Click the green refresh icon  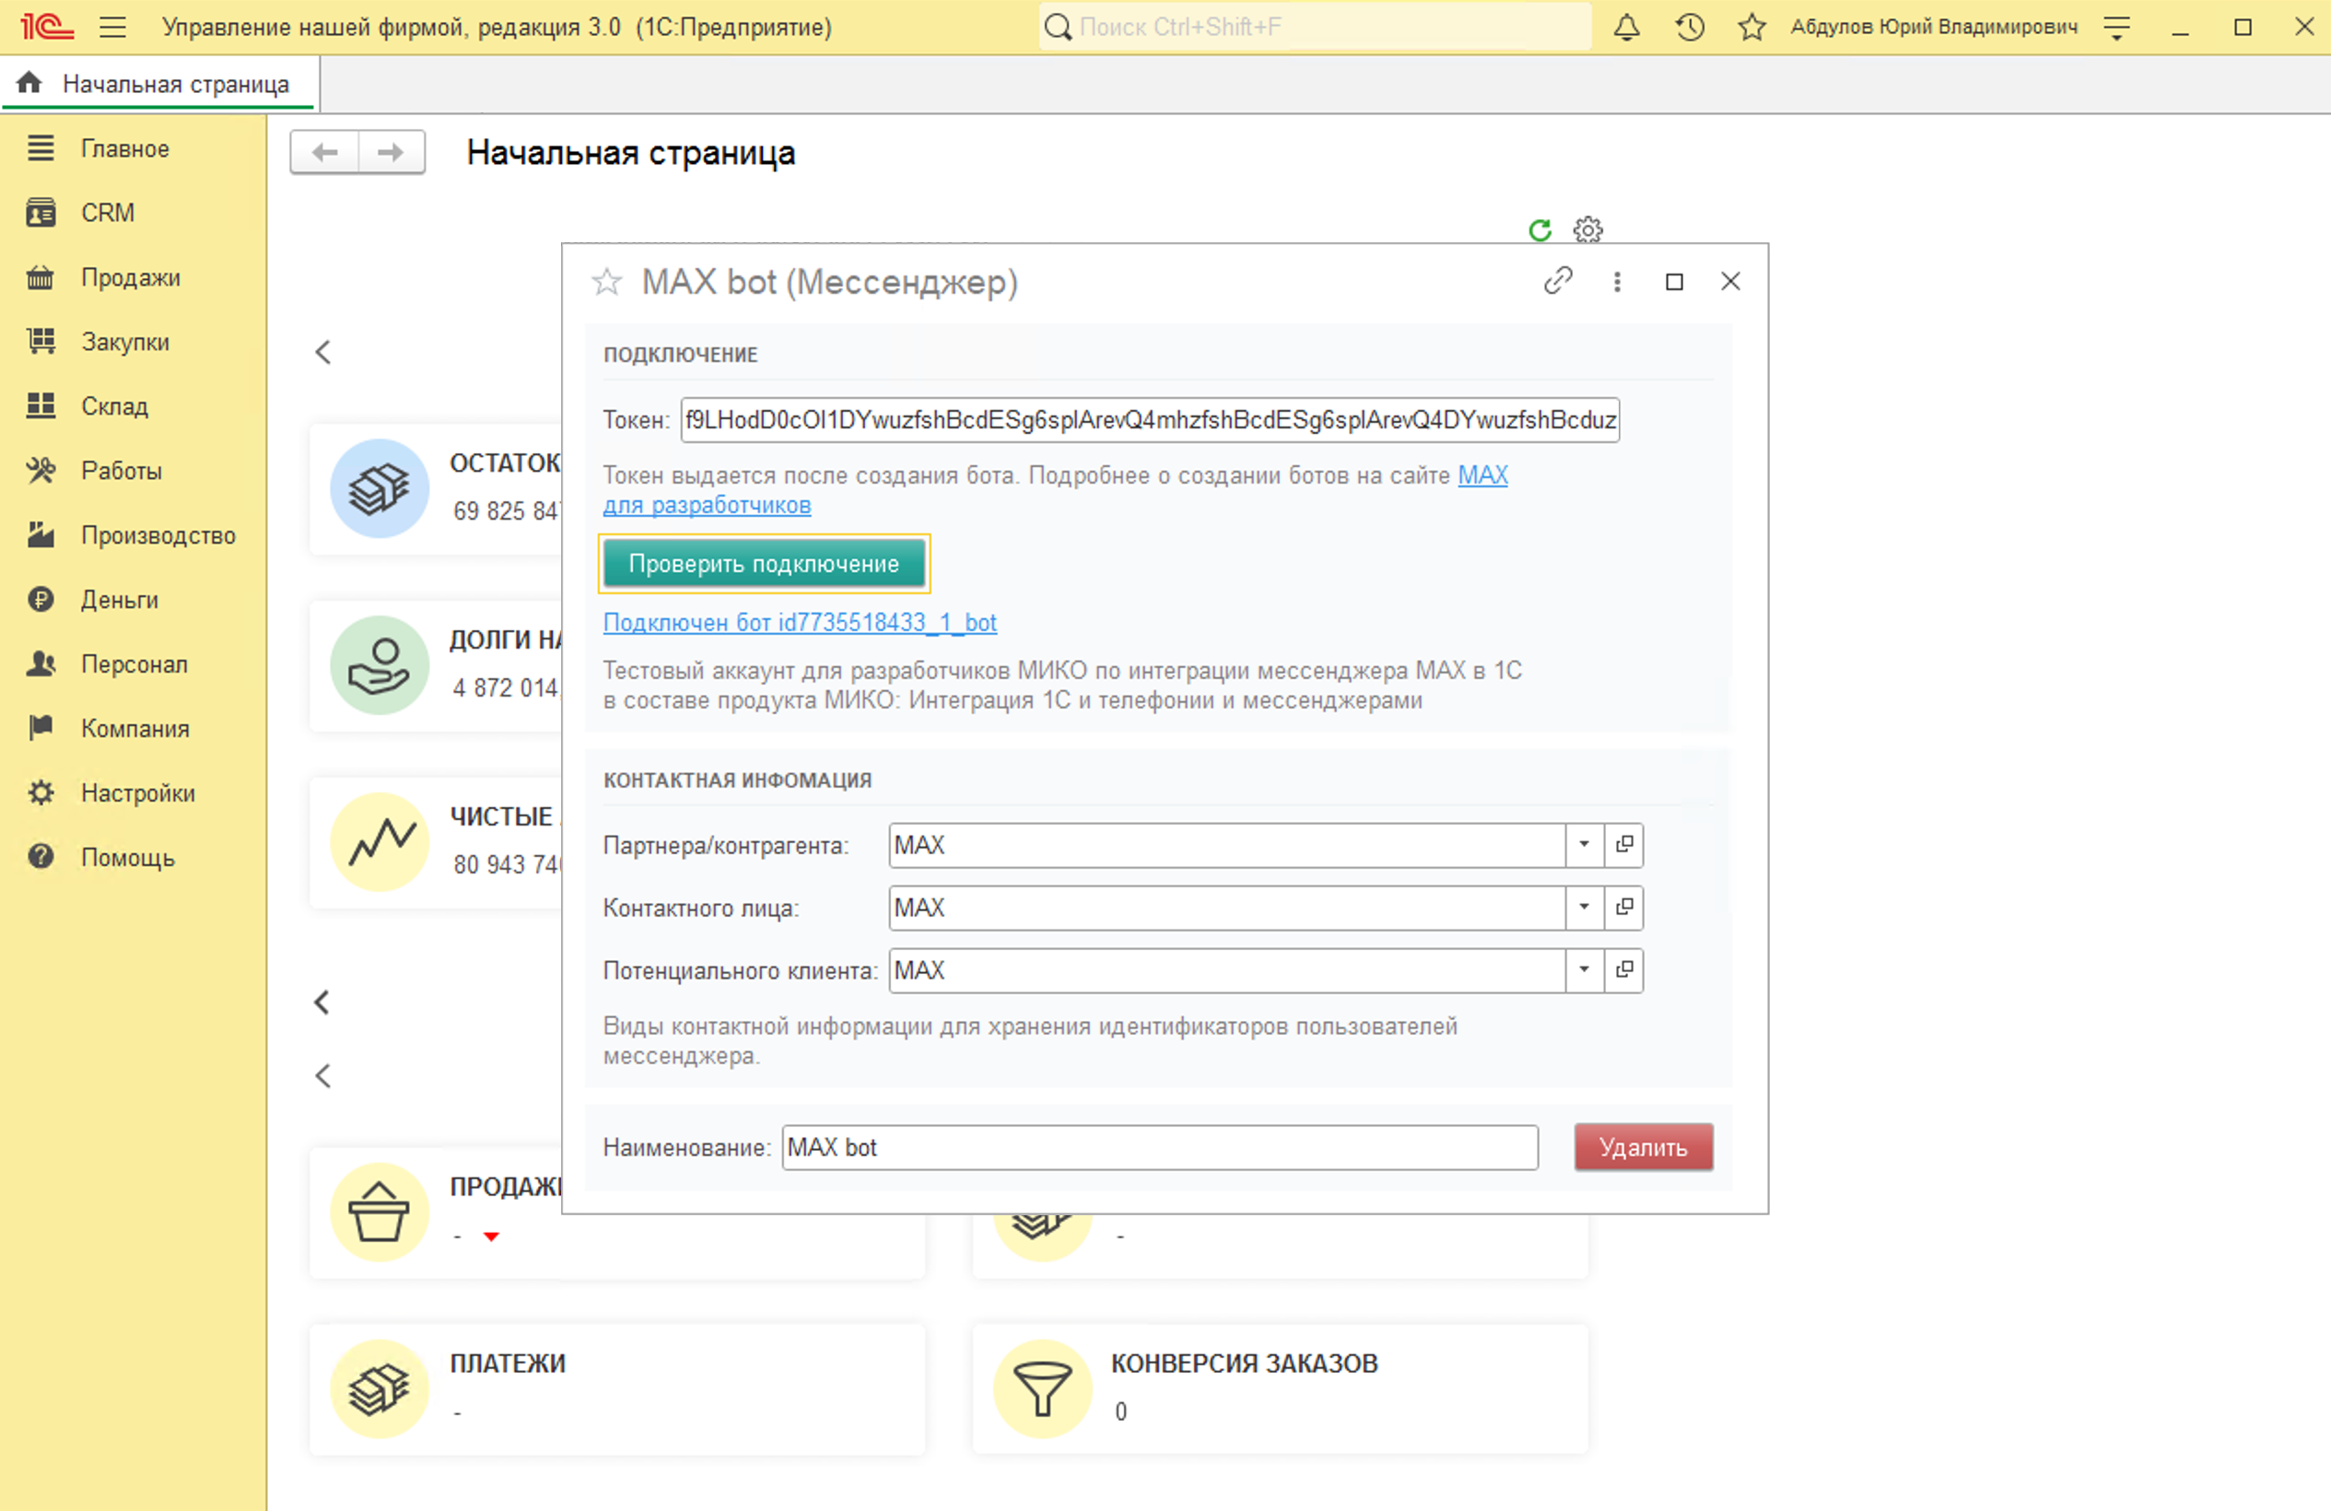[1540, 230]
